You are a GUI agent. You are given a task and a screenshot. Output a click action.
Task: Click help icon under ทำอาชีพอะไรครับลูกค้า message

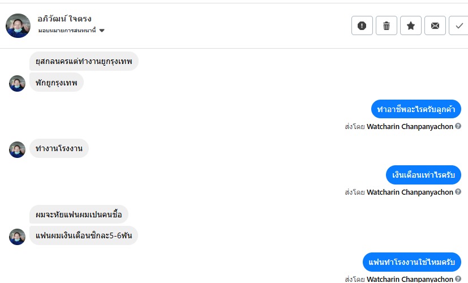click(x=458, y=126)
